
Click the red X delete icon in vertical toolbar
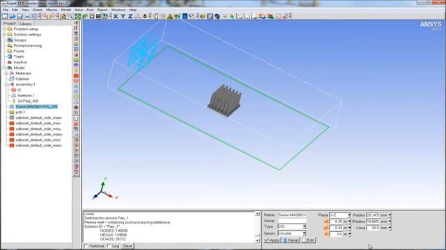(76, 124)
